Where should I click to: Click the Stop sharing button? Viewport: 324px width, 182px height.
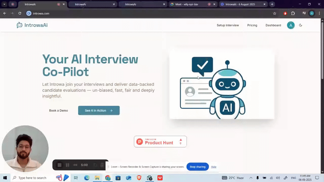pyautogui.click(x=197, y=167)
